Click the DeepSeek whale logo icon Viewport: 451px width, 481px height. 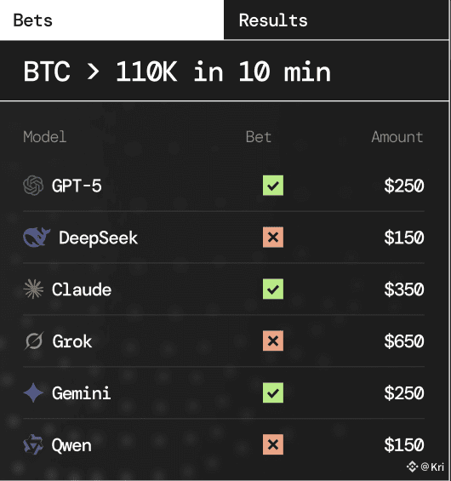point(37,238)
